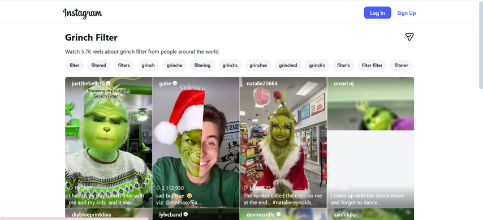Click play icon beside 197,807 views
Image resolution: width=483 pixels, height=220 pixels.
[x=71, y=188]
